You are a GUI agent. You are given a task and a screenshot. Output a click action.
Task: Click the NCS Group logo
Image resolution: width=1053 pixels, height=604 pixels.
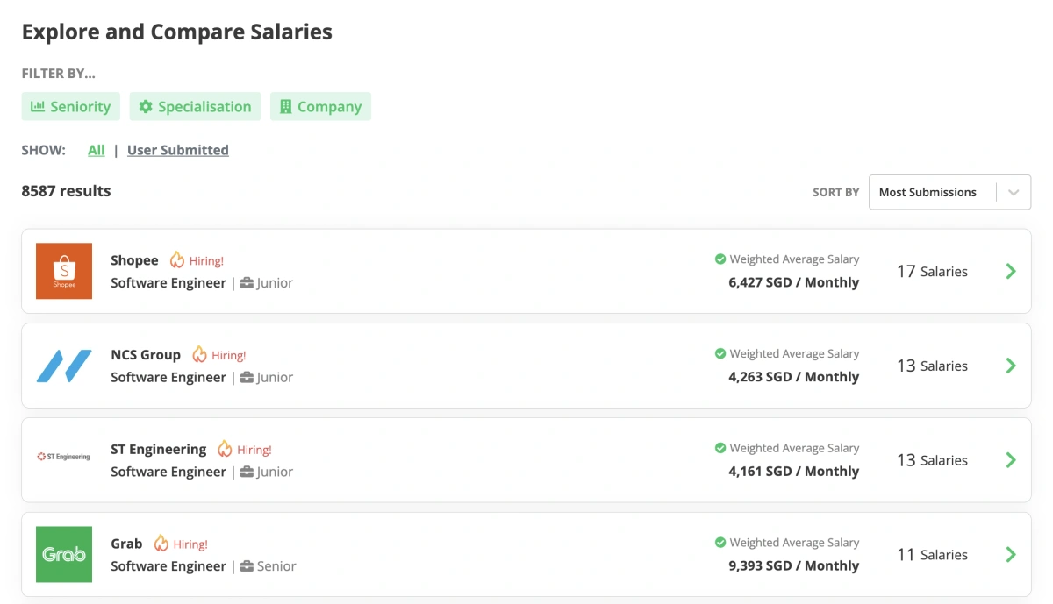click(x=63, y=366)
